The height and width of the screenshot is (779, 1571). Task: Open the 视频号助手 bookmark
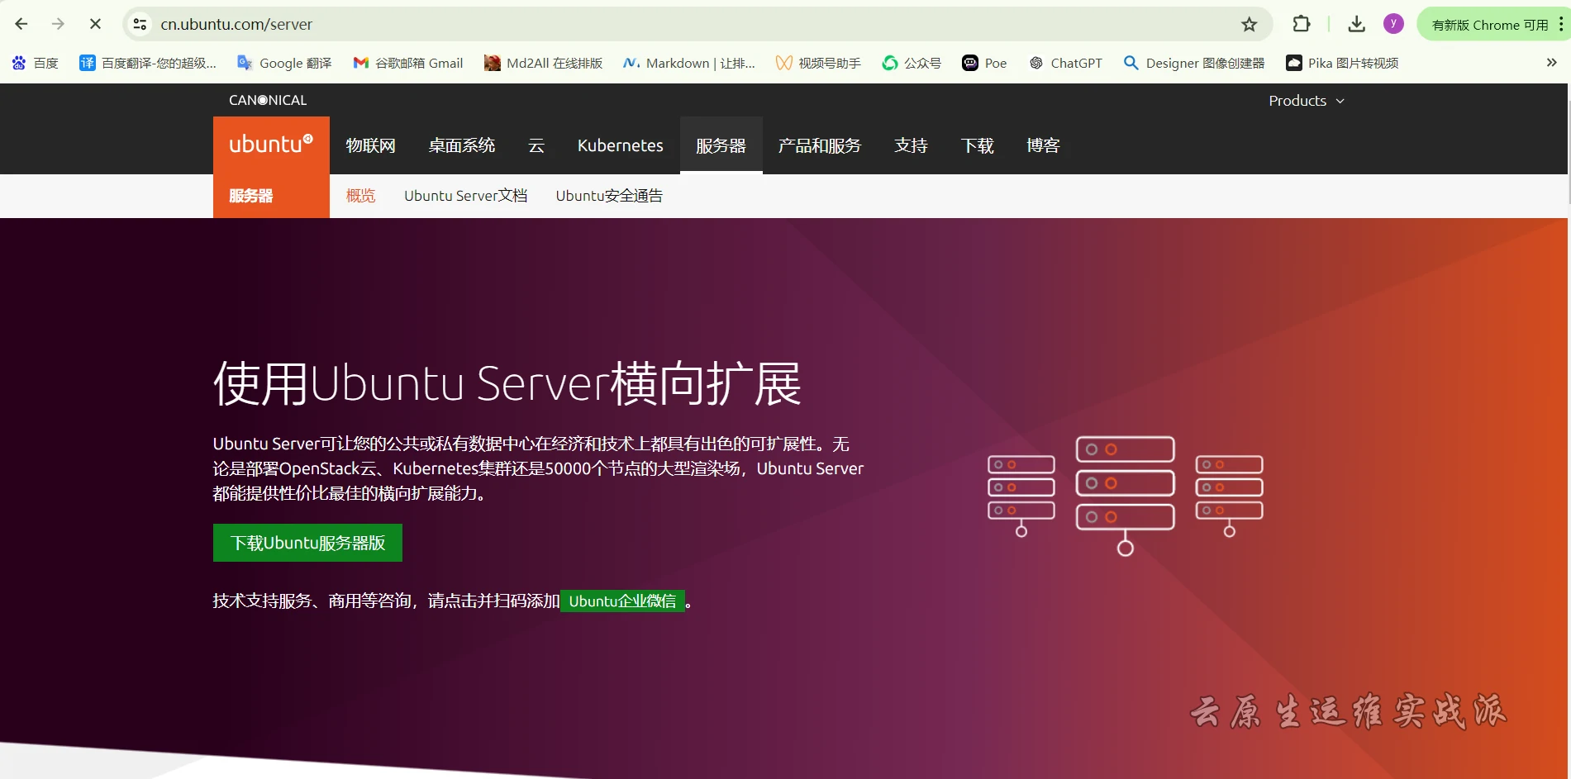tap(818, 63)
